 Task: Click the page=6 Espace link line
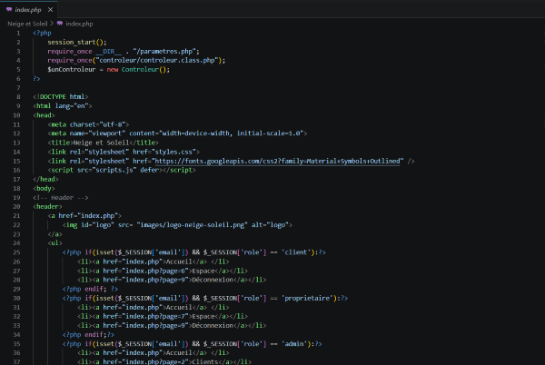click(x=163, y=271)
